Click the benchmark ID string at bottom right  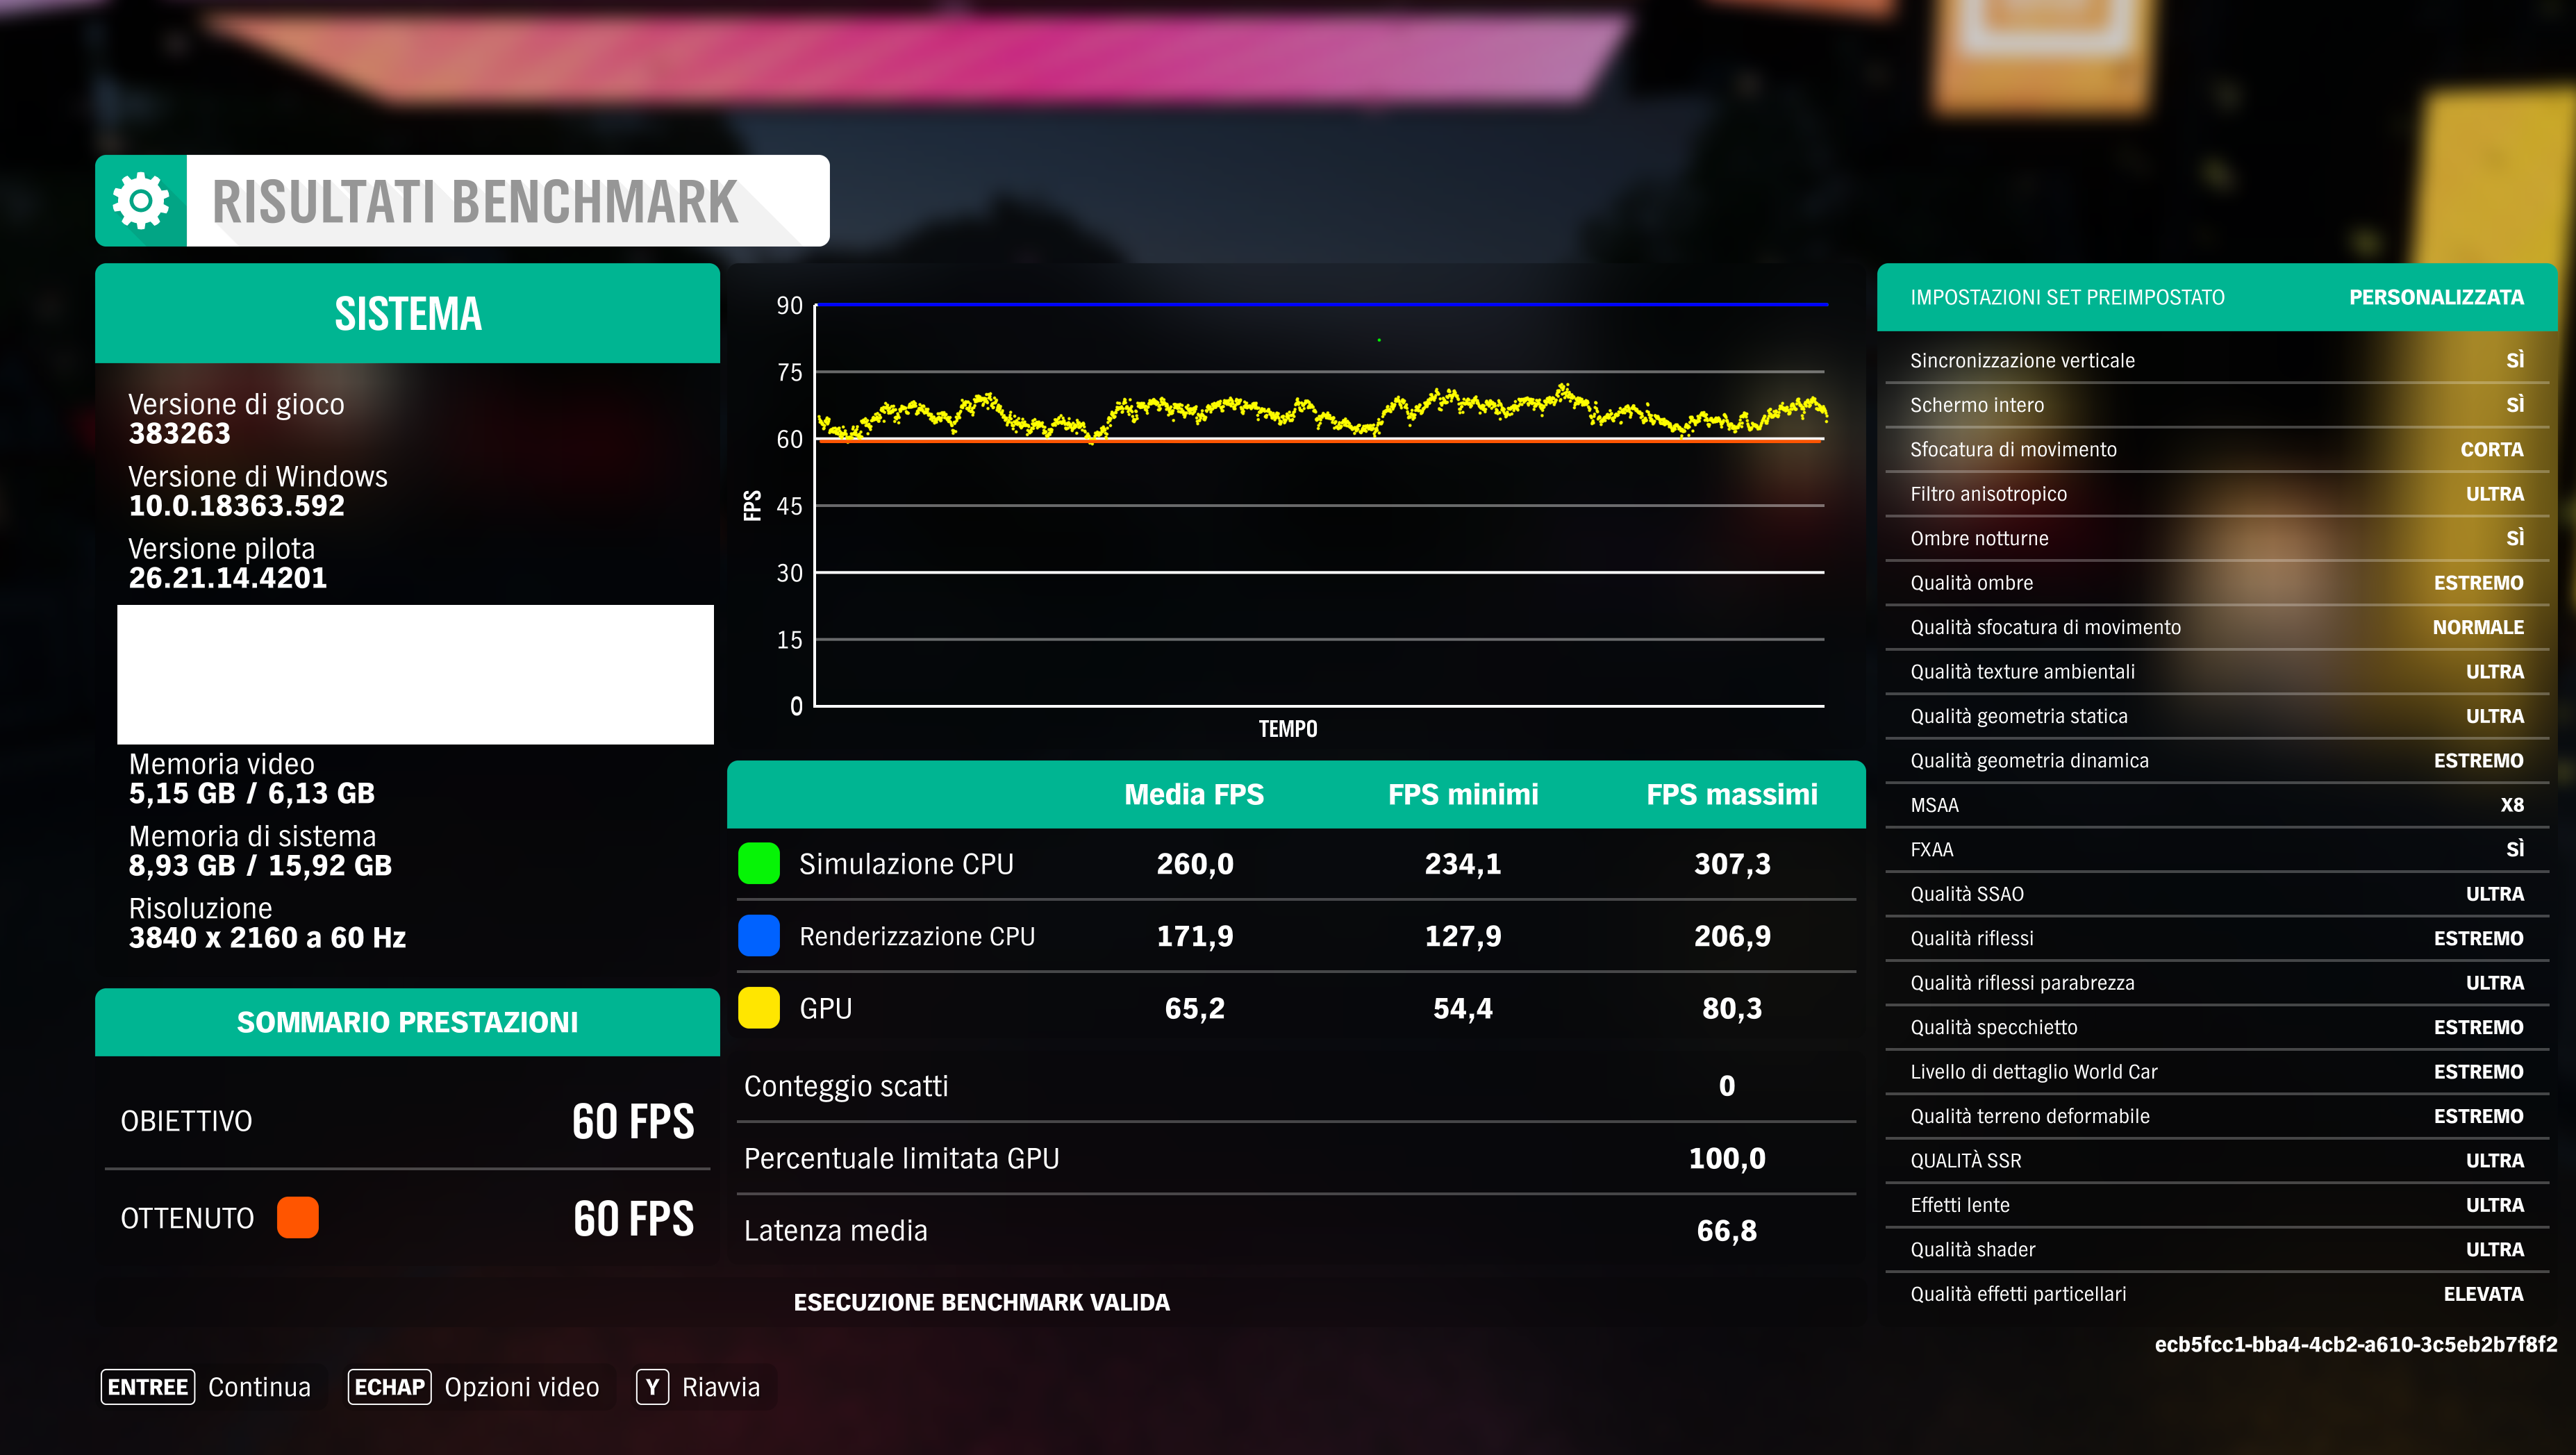[2355, 1344]
